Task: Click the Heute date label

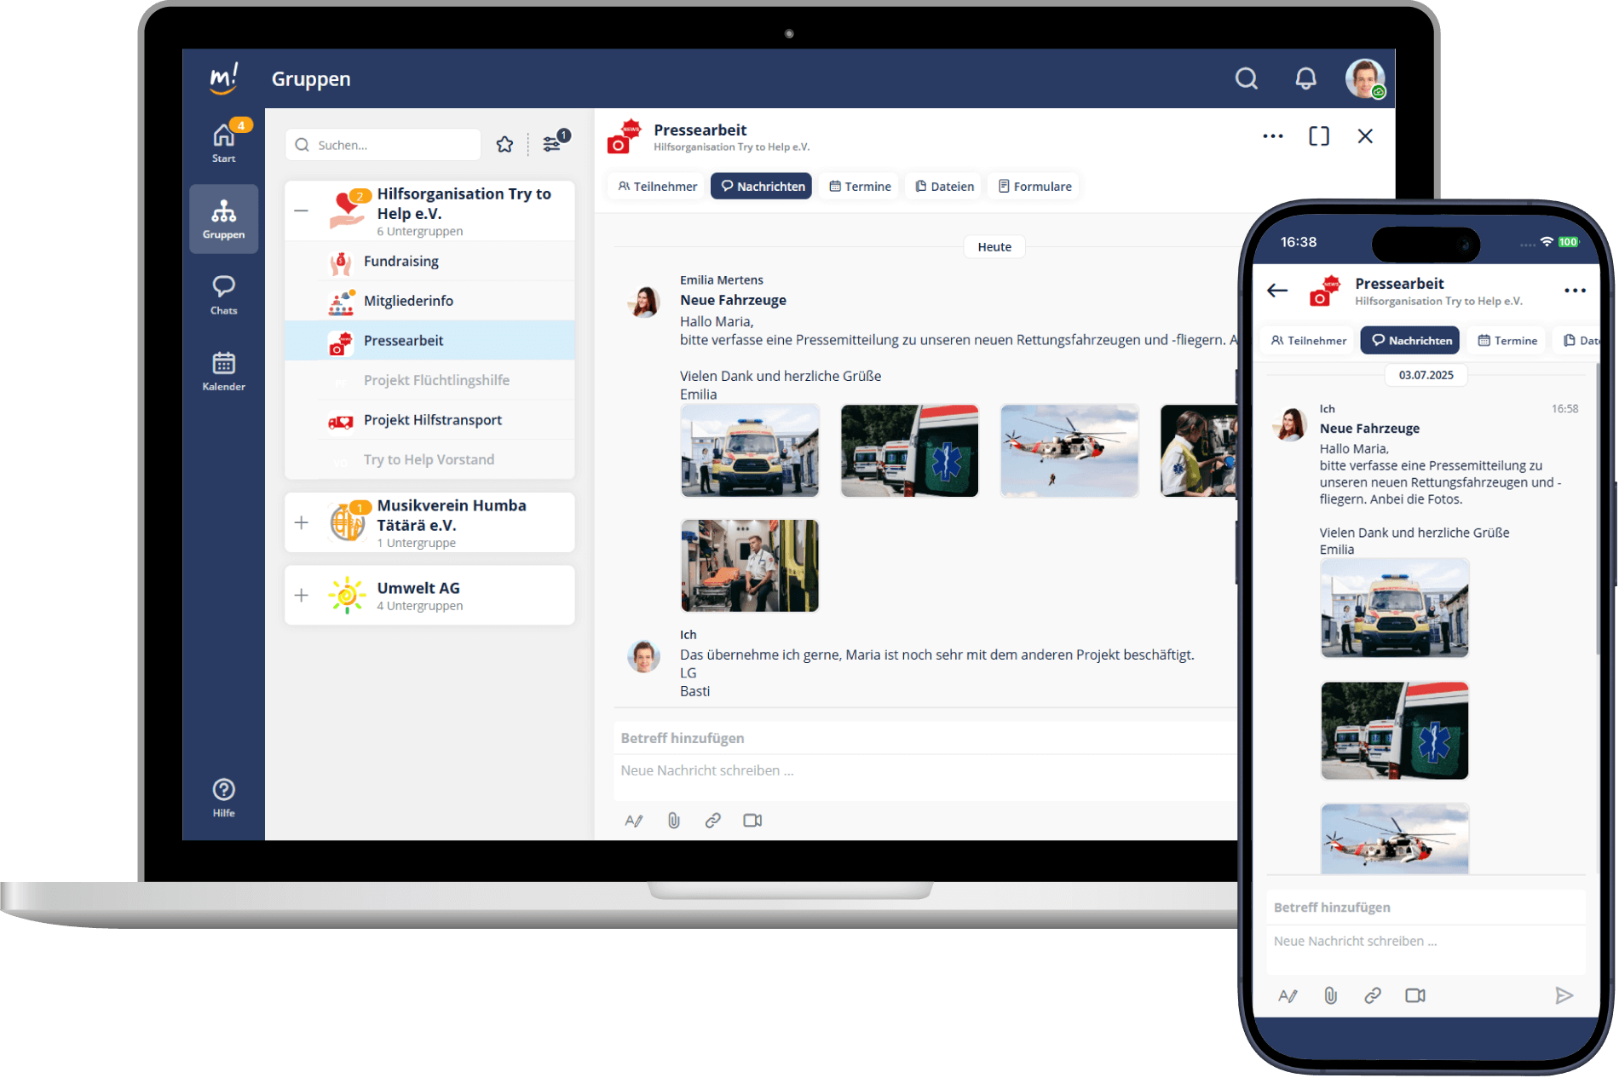Action: (x=994, y=247)
